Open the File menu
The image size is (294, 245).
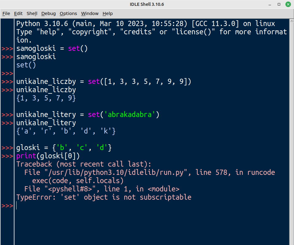coord(6,13)
